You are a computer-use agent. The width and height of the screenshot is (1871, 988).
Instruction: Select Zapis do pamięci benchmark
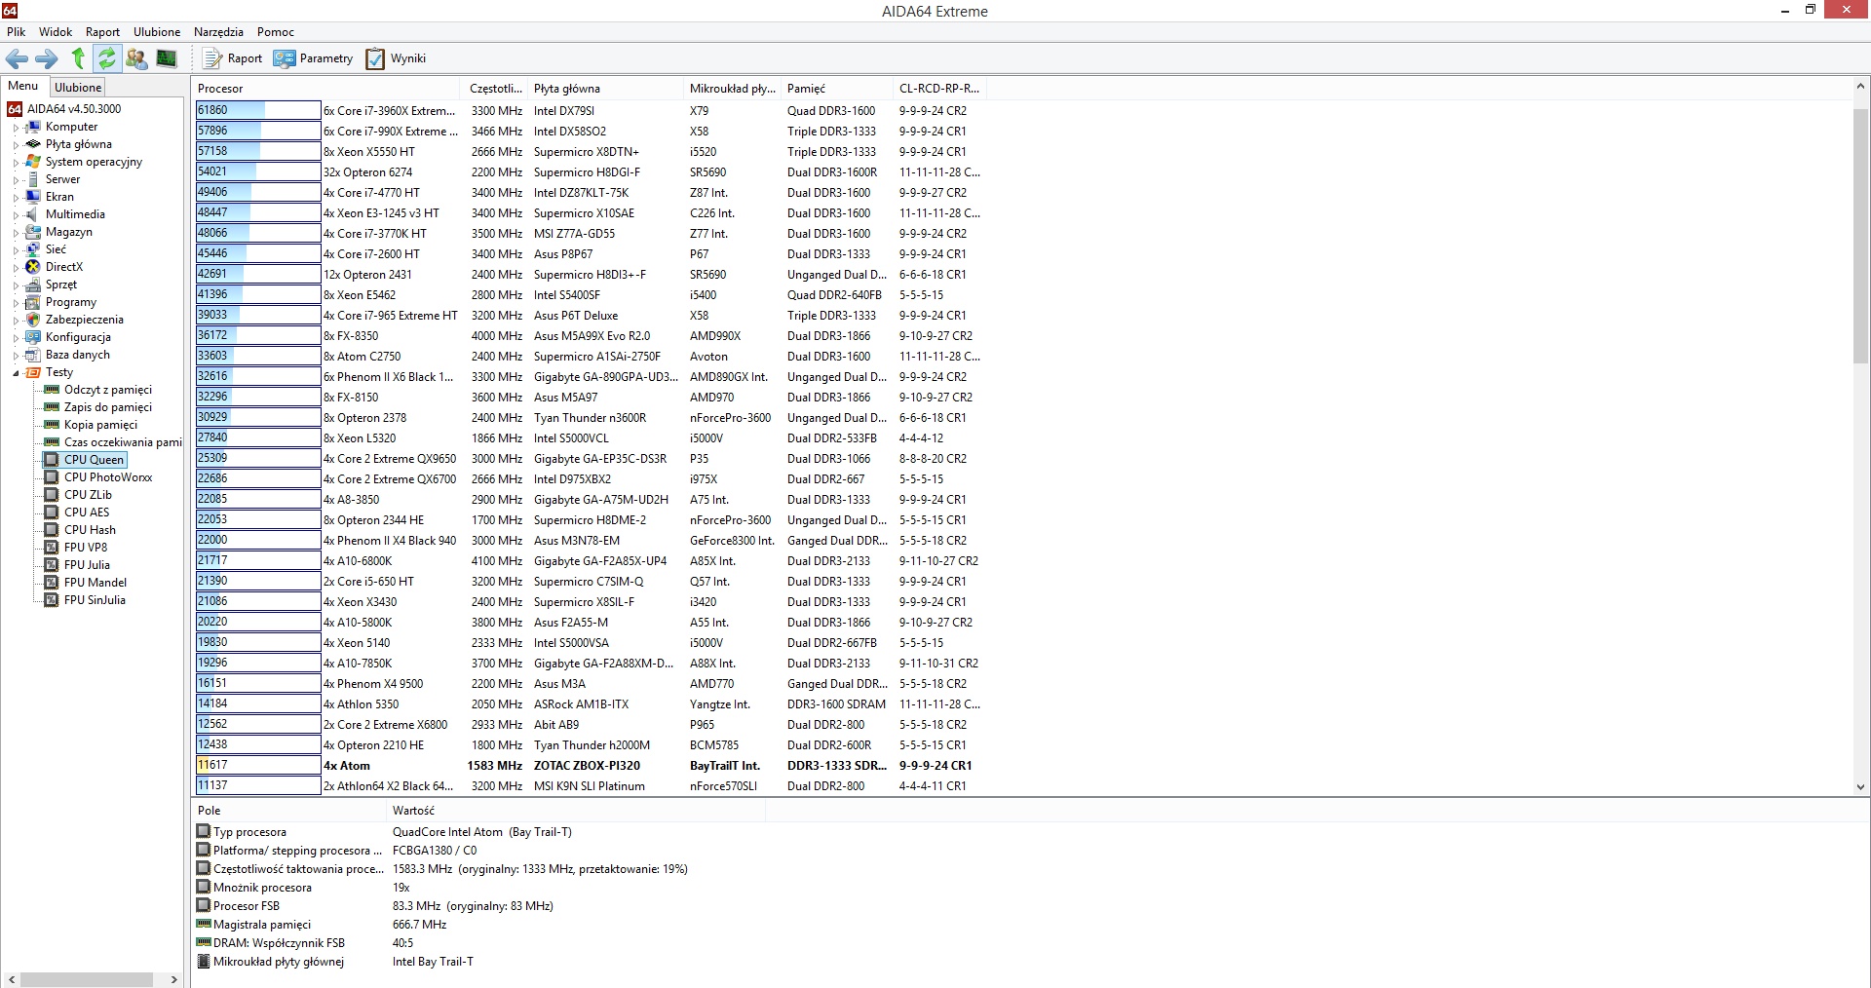point(107,407)
